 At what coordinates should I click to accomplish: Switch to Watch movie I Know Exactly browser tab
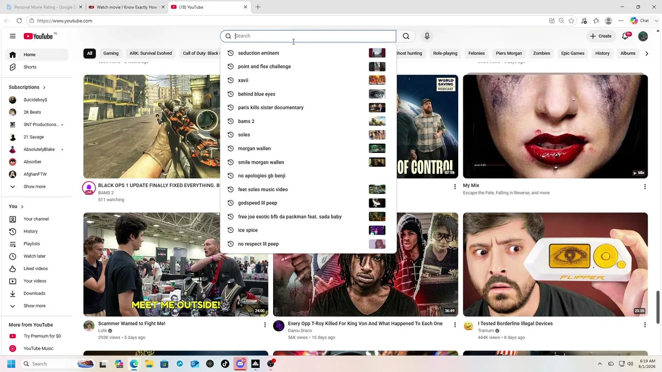[127, 7]
